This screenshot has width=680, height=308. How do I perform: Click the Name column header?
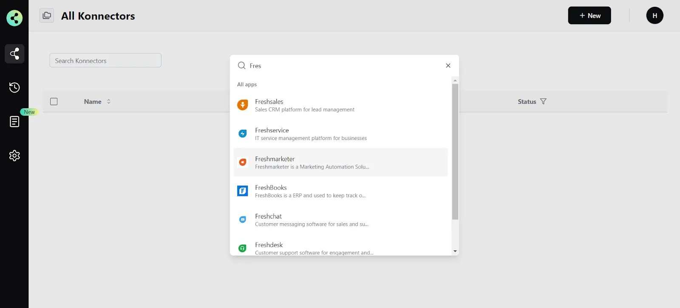click(93, 101)
